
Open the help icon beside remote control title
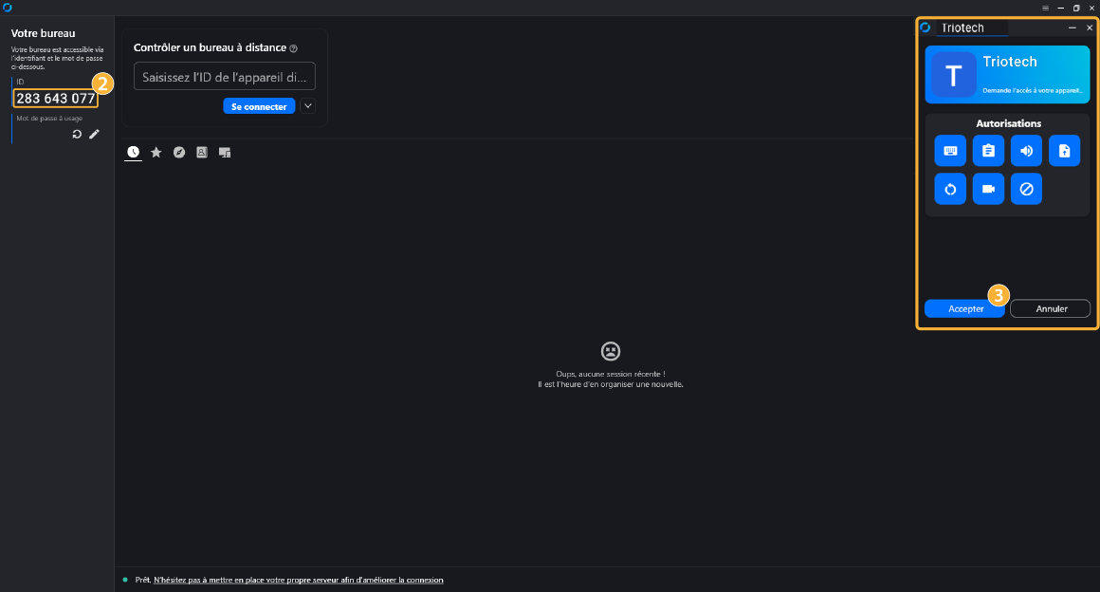tap(294, 48)
